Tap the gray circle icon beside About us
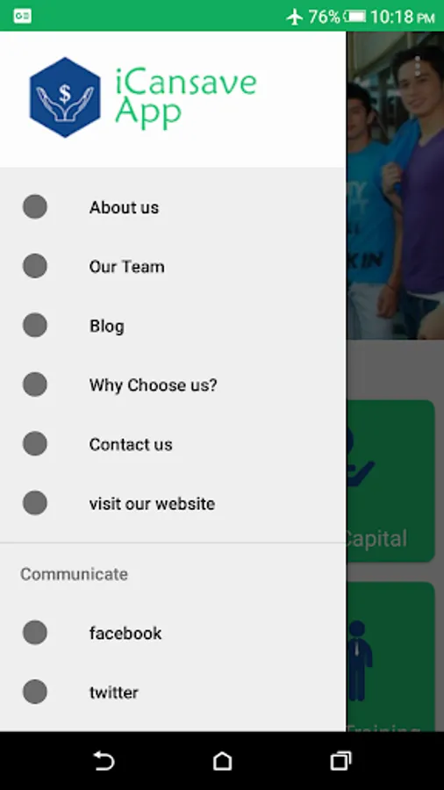This screenshot has height=790, width=444. pos(35,206)
